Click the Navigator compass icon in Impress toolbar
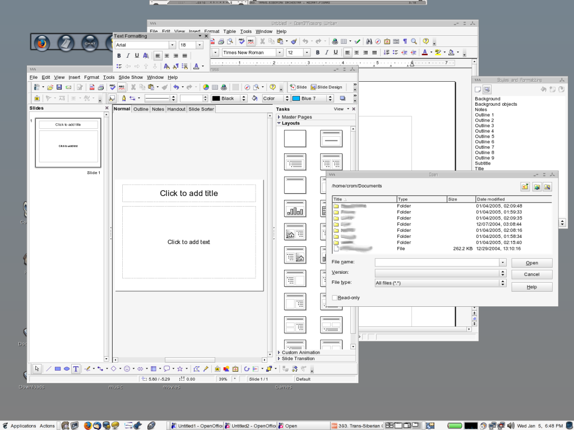This screenshot has height=430, width=574. click(x=247, y=87)
